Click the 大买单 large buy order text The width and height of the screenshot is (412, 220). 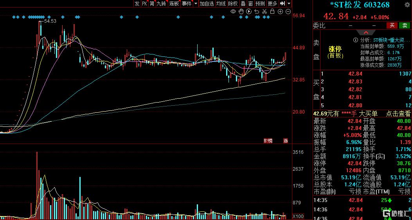tap(369, 114)
